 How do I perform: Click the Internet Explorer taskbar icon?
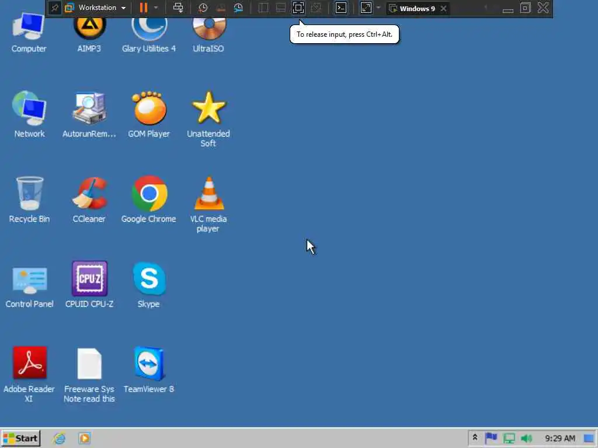(x=59, y=438)
